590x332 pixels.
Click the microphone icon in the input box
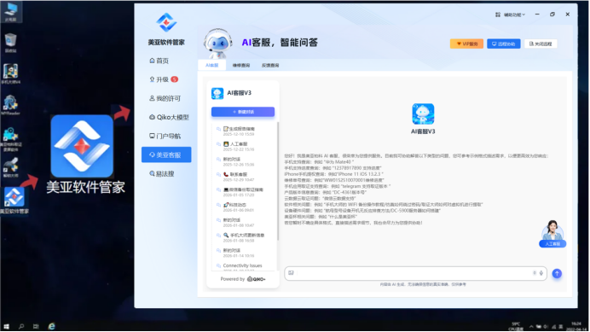click(541, 273)
